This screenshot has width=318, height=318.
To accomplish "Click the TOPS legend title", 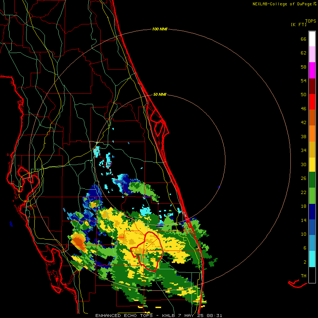I will point(311,21).
